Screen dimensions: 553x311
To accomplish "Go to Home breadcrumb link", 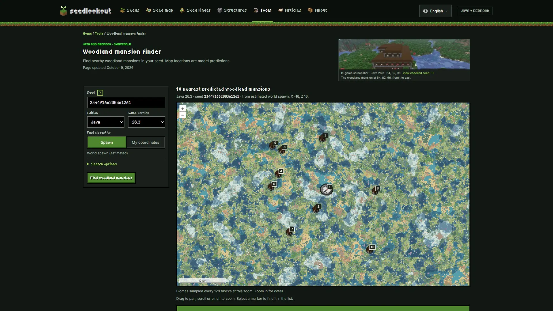I will [87, 34].
